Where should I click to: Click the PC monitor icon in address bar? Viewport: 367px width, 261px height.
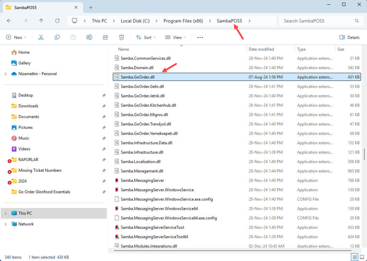point(75,21)
